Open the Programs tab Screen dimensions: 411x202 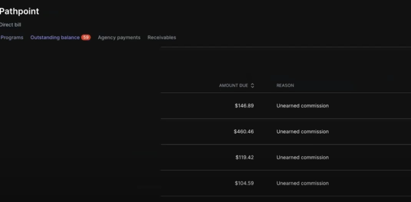(12, 38)
